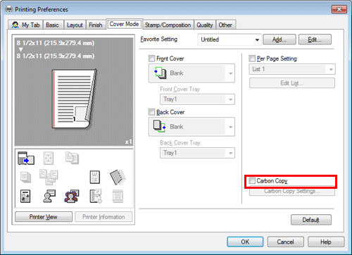Screen dimensions: 352x255
Task: Enable the Back Cover checkbox
Action: (x=152, y=112)
